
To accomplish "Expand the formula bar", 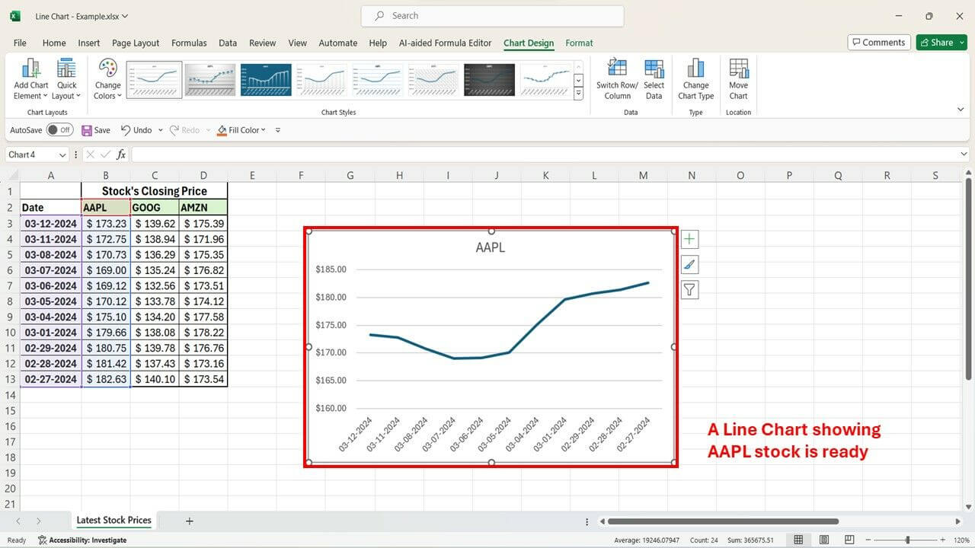I will [x=964, y=155].
